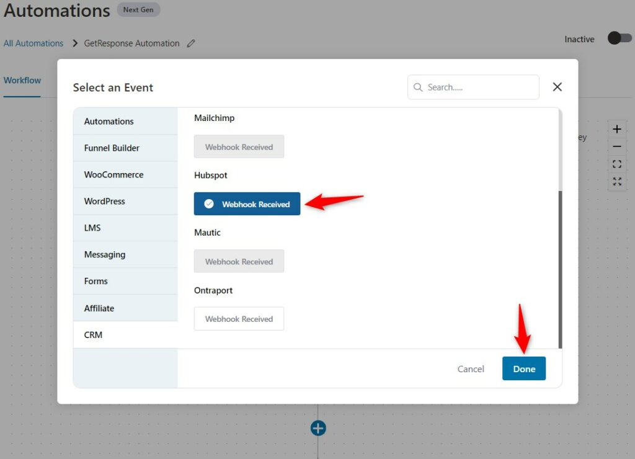The image size is (635, 459).
Task: Add a step with plus circle
Action: click(318, 428)
